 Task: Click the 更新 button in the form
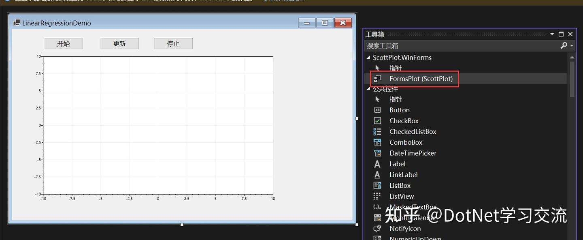[x=119, y=43]
